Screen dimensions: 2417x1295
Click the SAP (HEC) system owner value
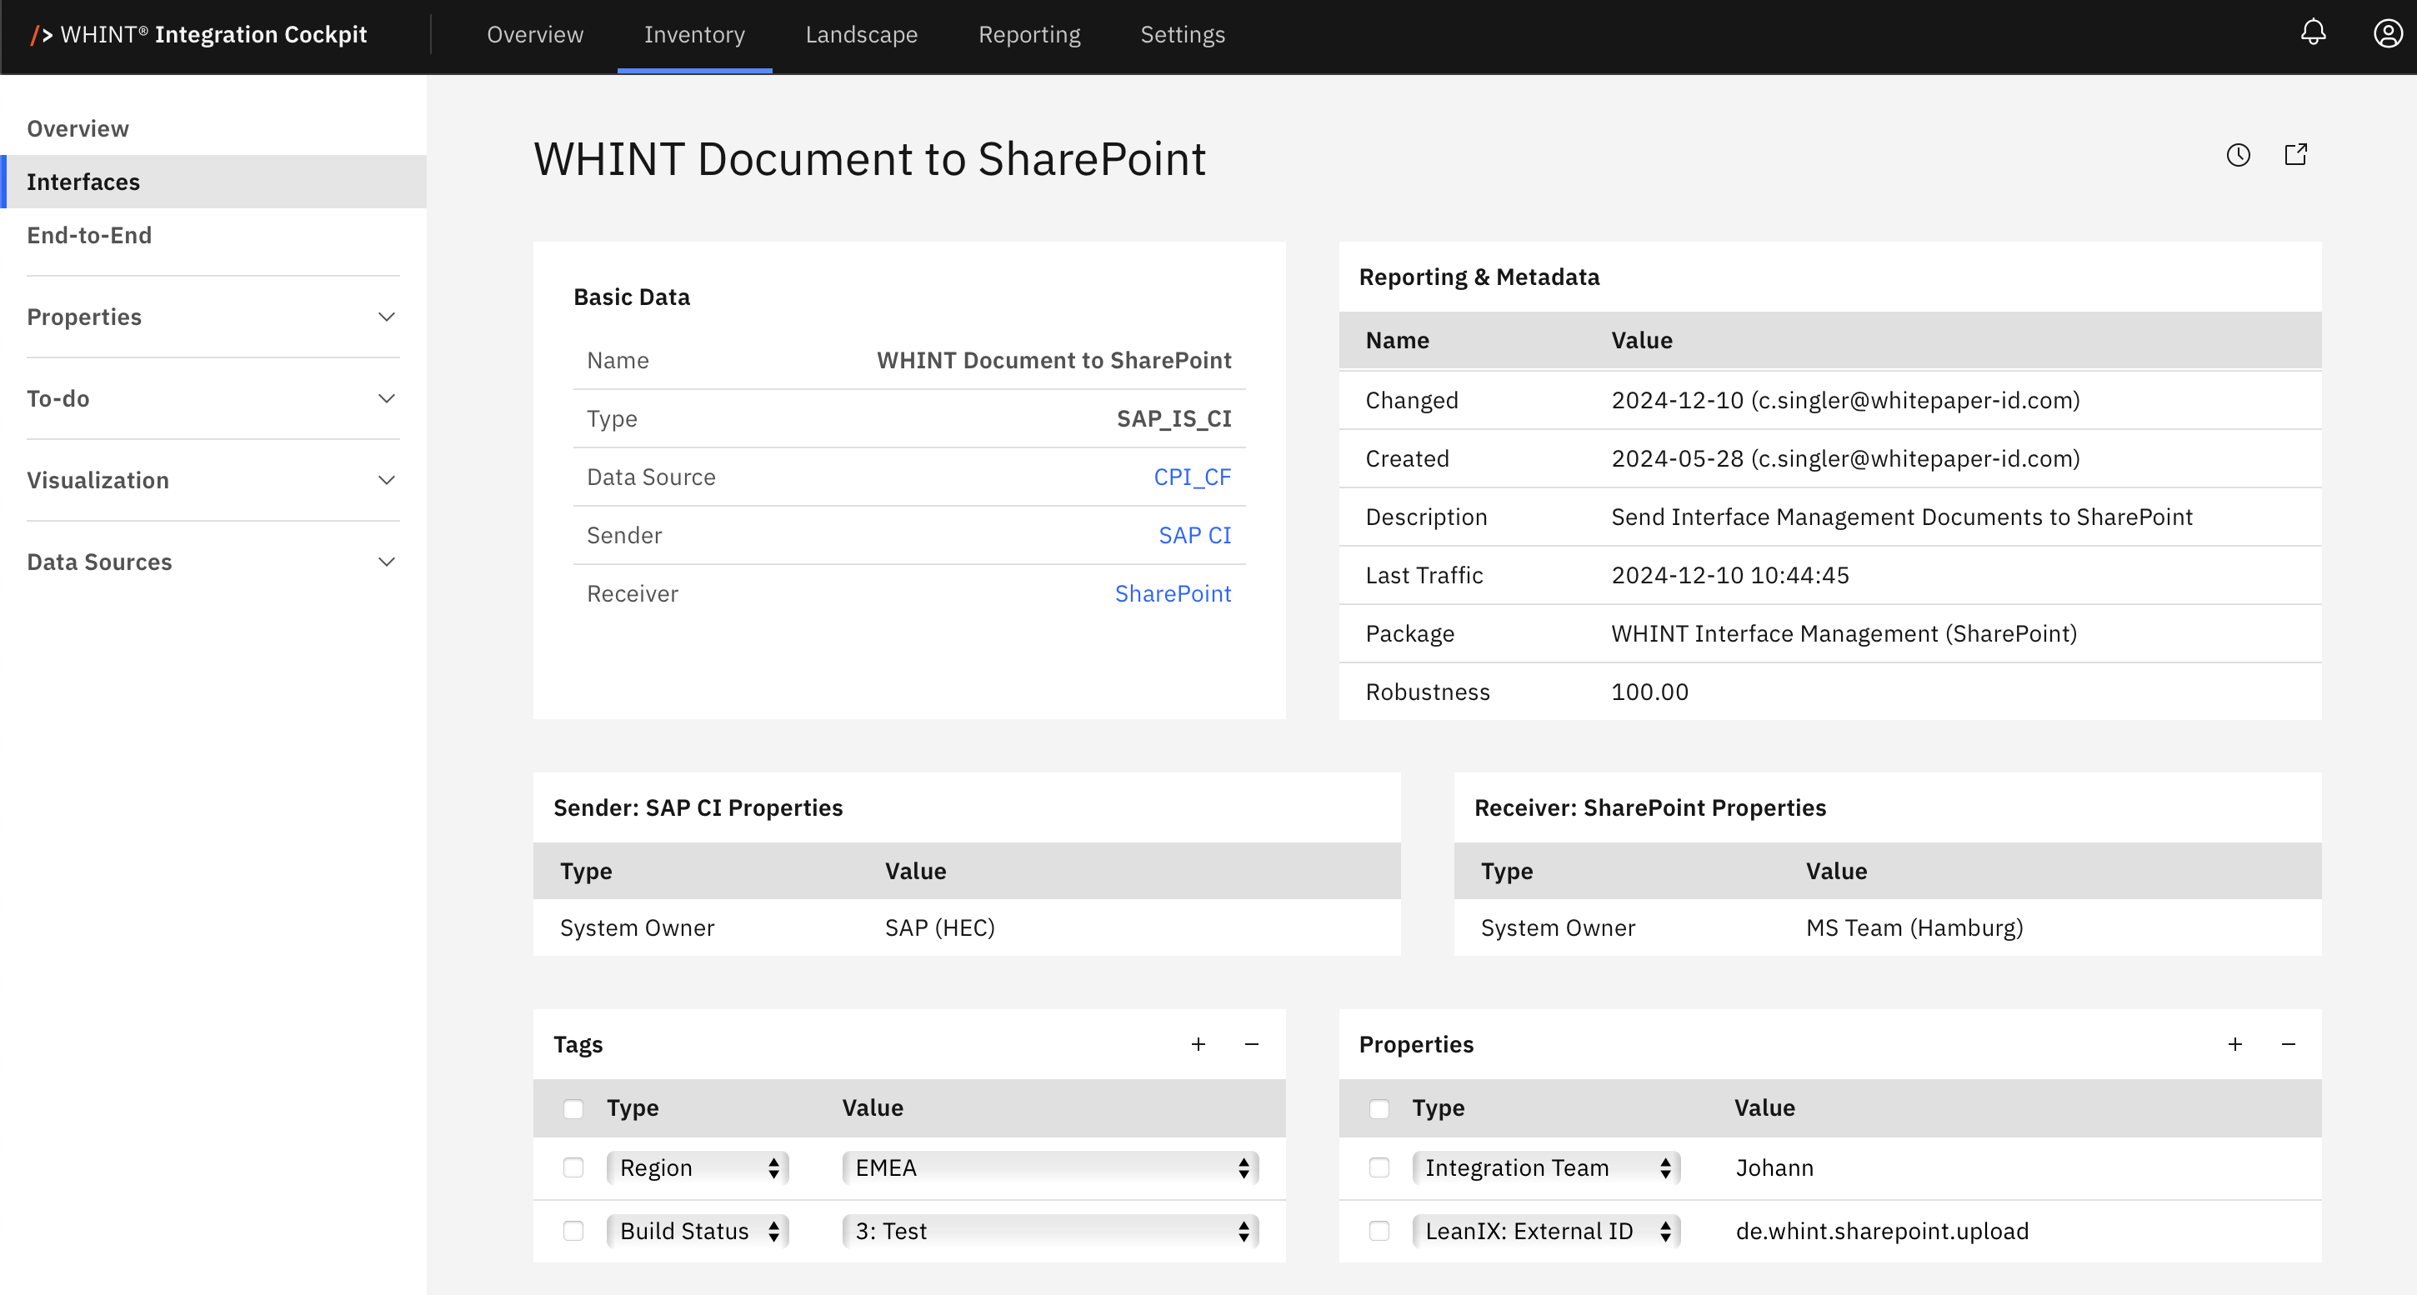click(x=940, y=927)
